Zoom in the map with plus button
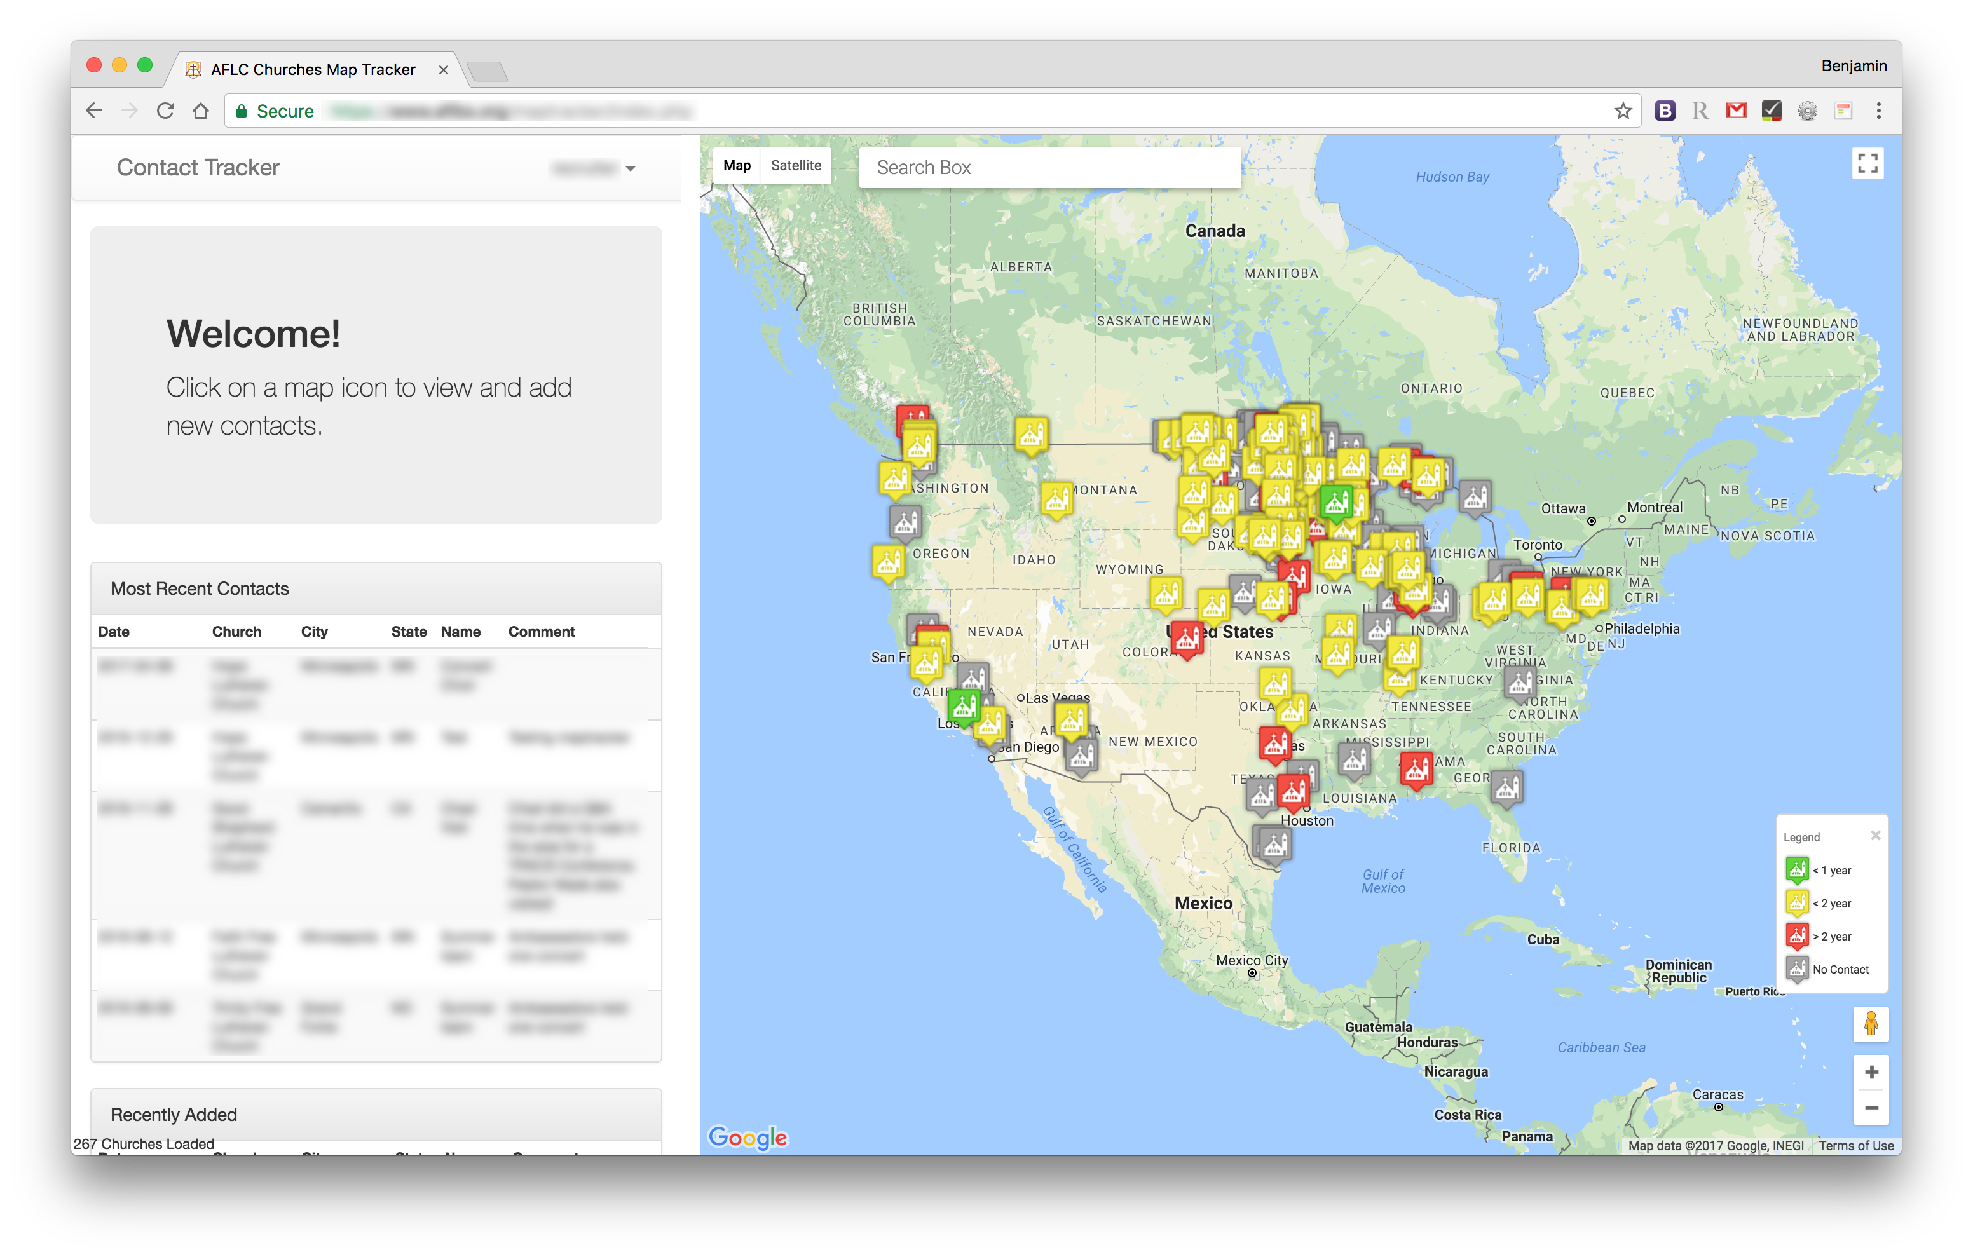This screenshot has width=1973, height=1257. 1871,1072
